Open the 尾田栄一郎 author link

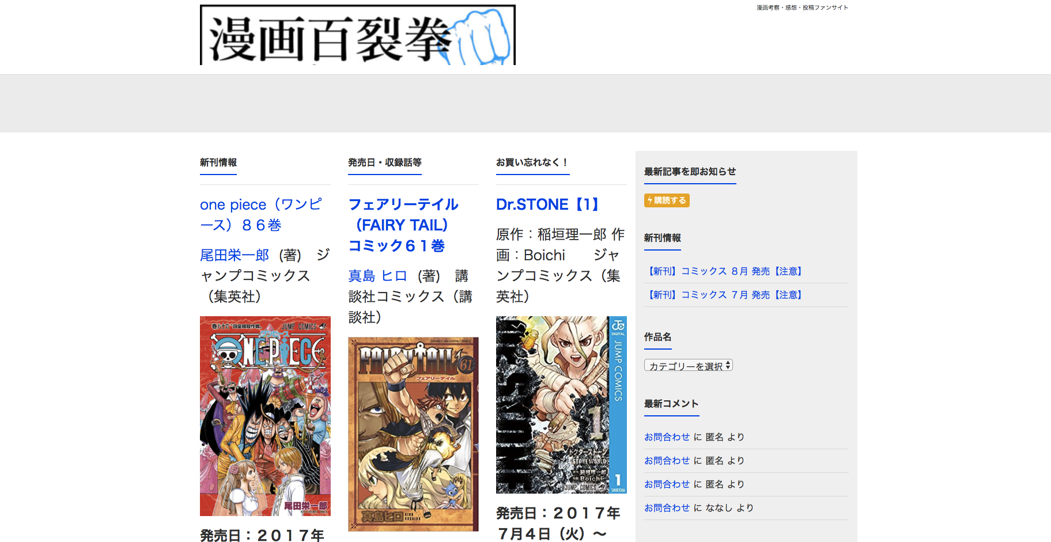(235, 255)
